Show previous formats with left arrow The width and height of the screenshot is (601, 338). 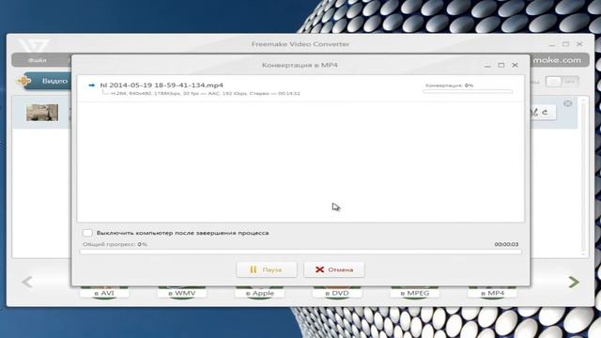point(27,282)
